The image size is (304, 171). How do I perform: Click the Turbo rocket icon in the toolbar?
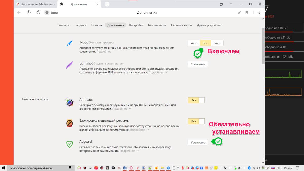(x=239, y=13)
